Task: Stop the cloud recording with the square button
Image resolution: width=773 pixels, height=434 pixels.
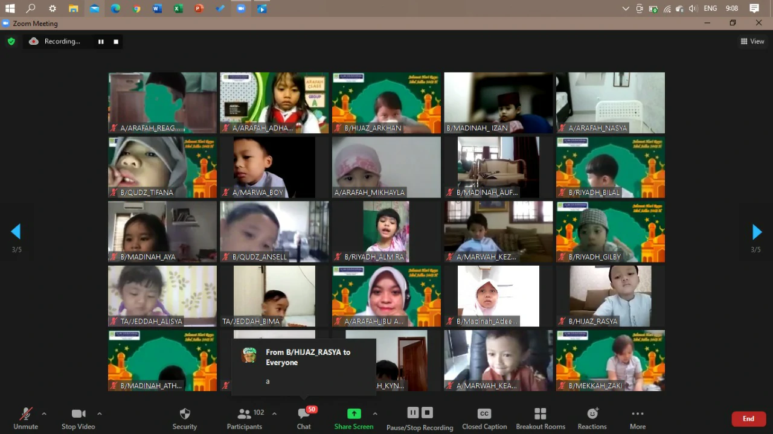Action: pyautogui.click(x=115, y=41)
